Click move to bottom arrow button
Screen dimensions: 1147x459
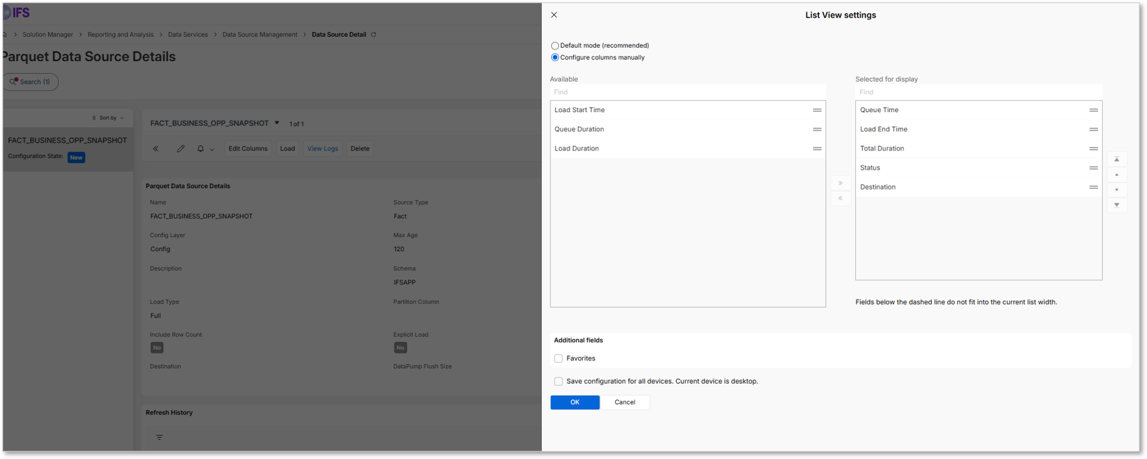click(1116, 205)
